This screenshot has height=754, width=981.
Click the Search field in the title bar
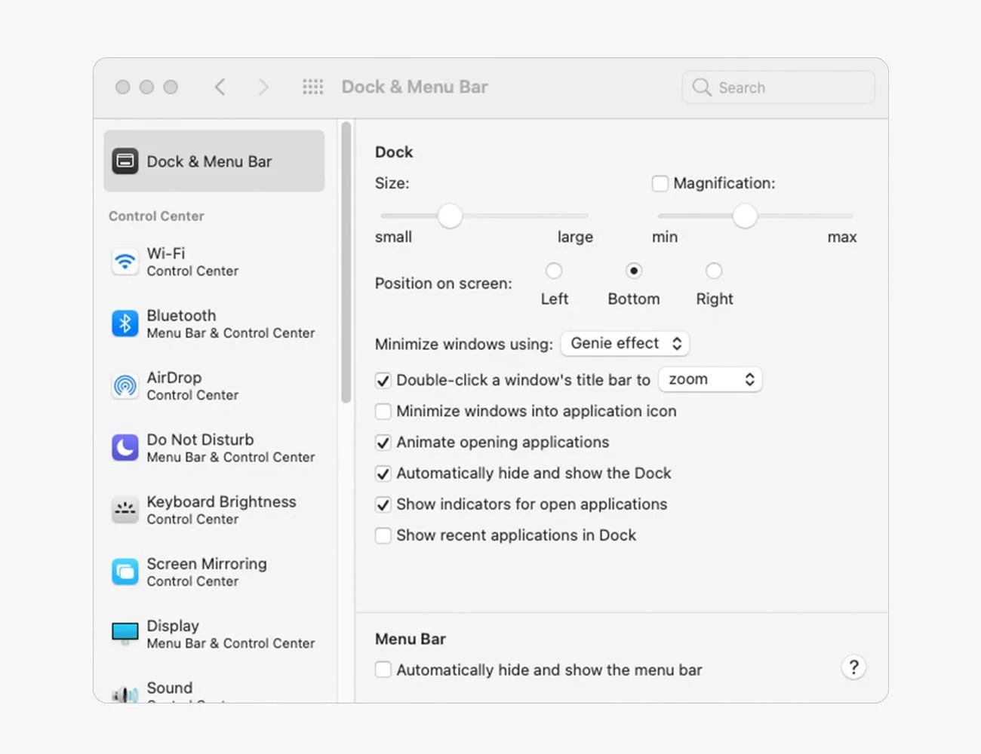(777, 87)
